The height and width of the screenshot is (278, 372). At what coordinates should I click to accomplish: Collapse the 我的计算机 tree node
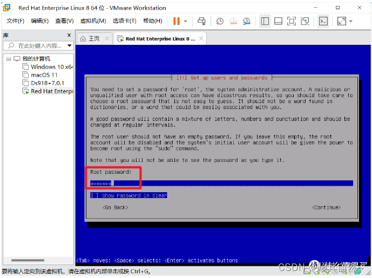pos(9,59)
